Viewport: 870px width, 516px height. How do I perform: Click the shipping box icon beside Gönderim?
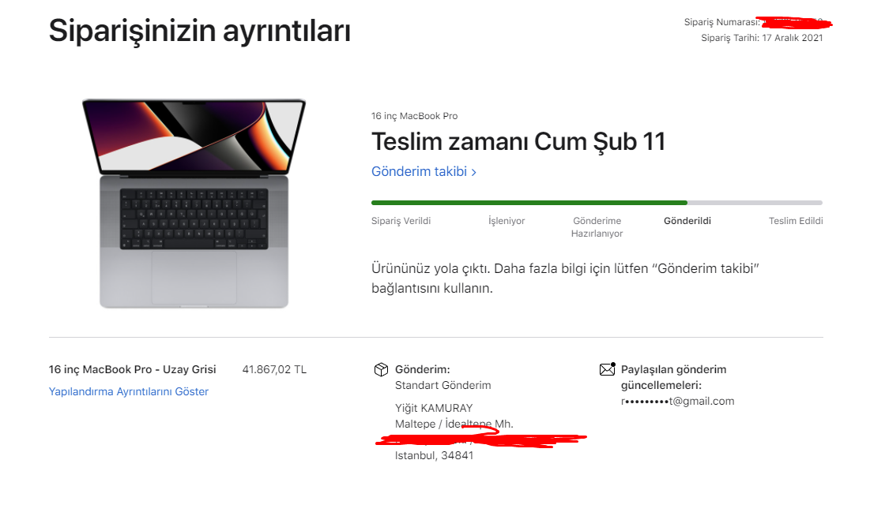coord(381,370)
